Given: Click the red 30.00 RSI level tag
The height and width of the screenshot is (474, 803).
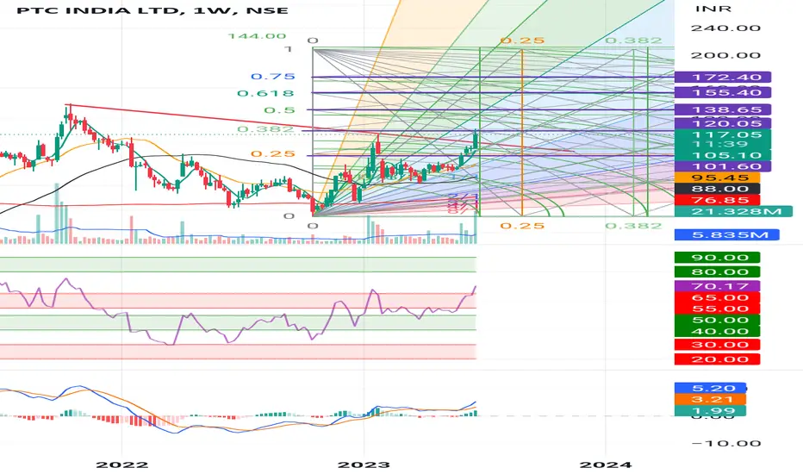Looking at the screenshot, I should (x=717, y=345).
